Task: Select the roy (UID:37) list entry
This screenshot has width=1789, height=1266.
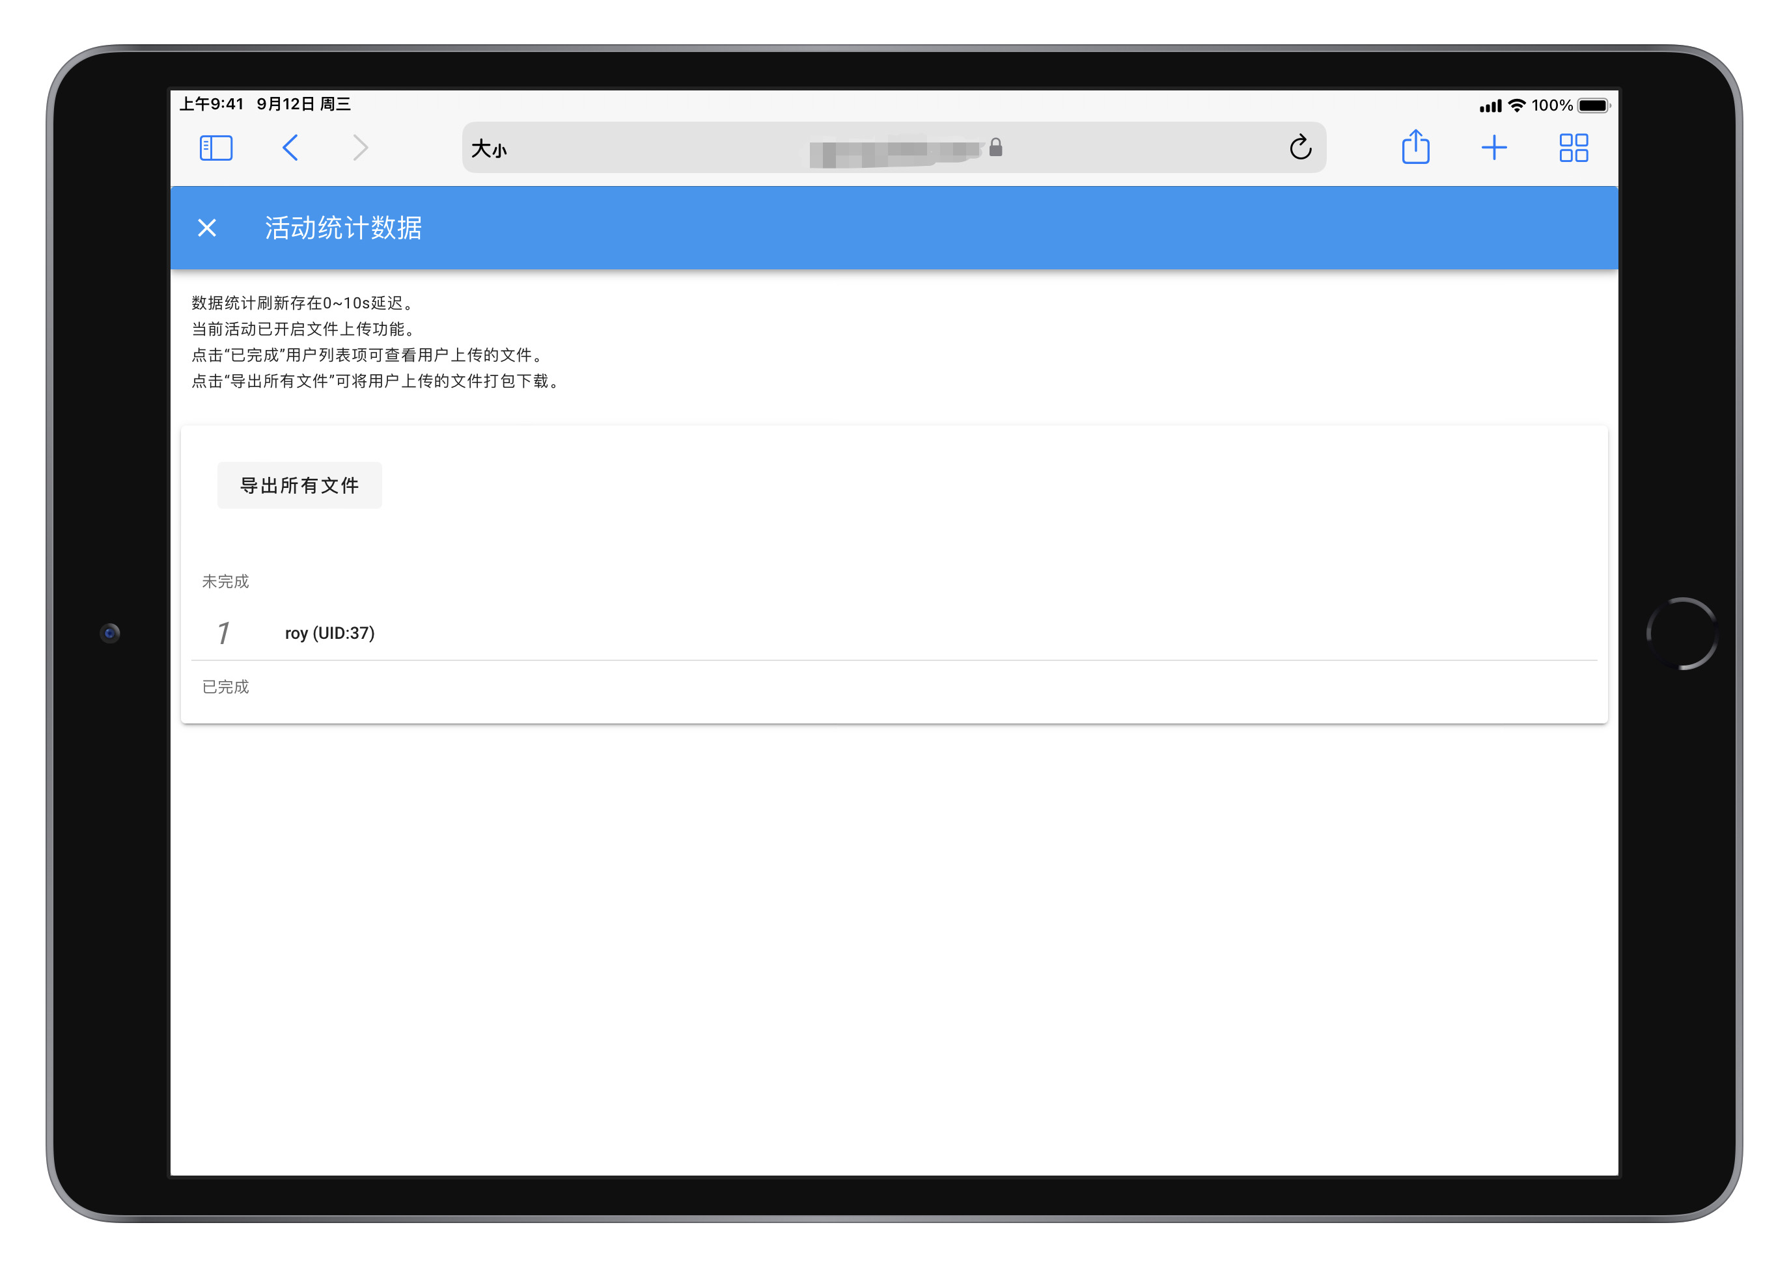Action: click(x=330, y=633)
